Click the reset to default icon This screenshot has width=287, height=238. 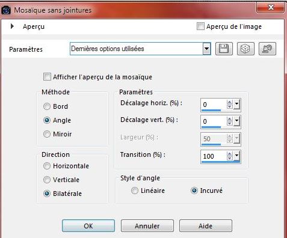pyautogui.click(x=267, y=49)
